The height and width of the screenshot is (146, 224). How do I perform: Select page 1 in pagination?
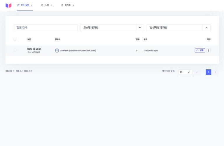point(208,72)
